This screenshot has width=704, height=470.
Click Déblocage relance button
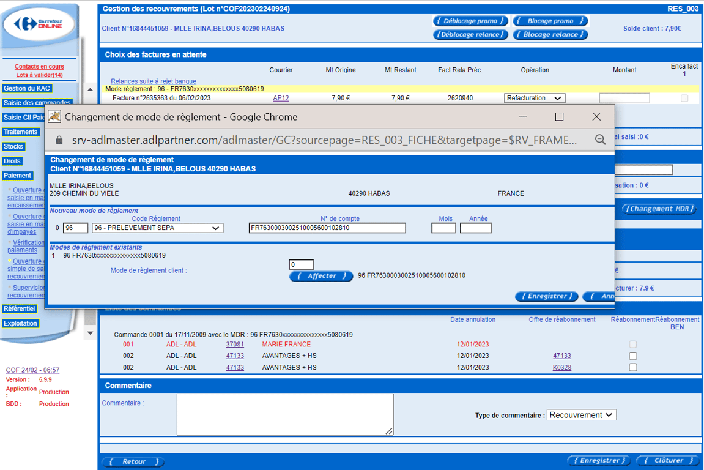tap(470, 35)
